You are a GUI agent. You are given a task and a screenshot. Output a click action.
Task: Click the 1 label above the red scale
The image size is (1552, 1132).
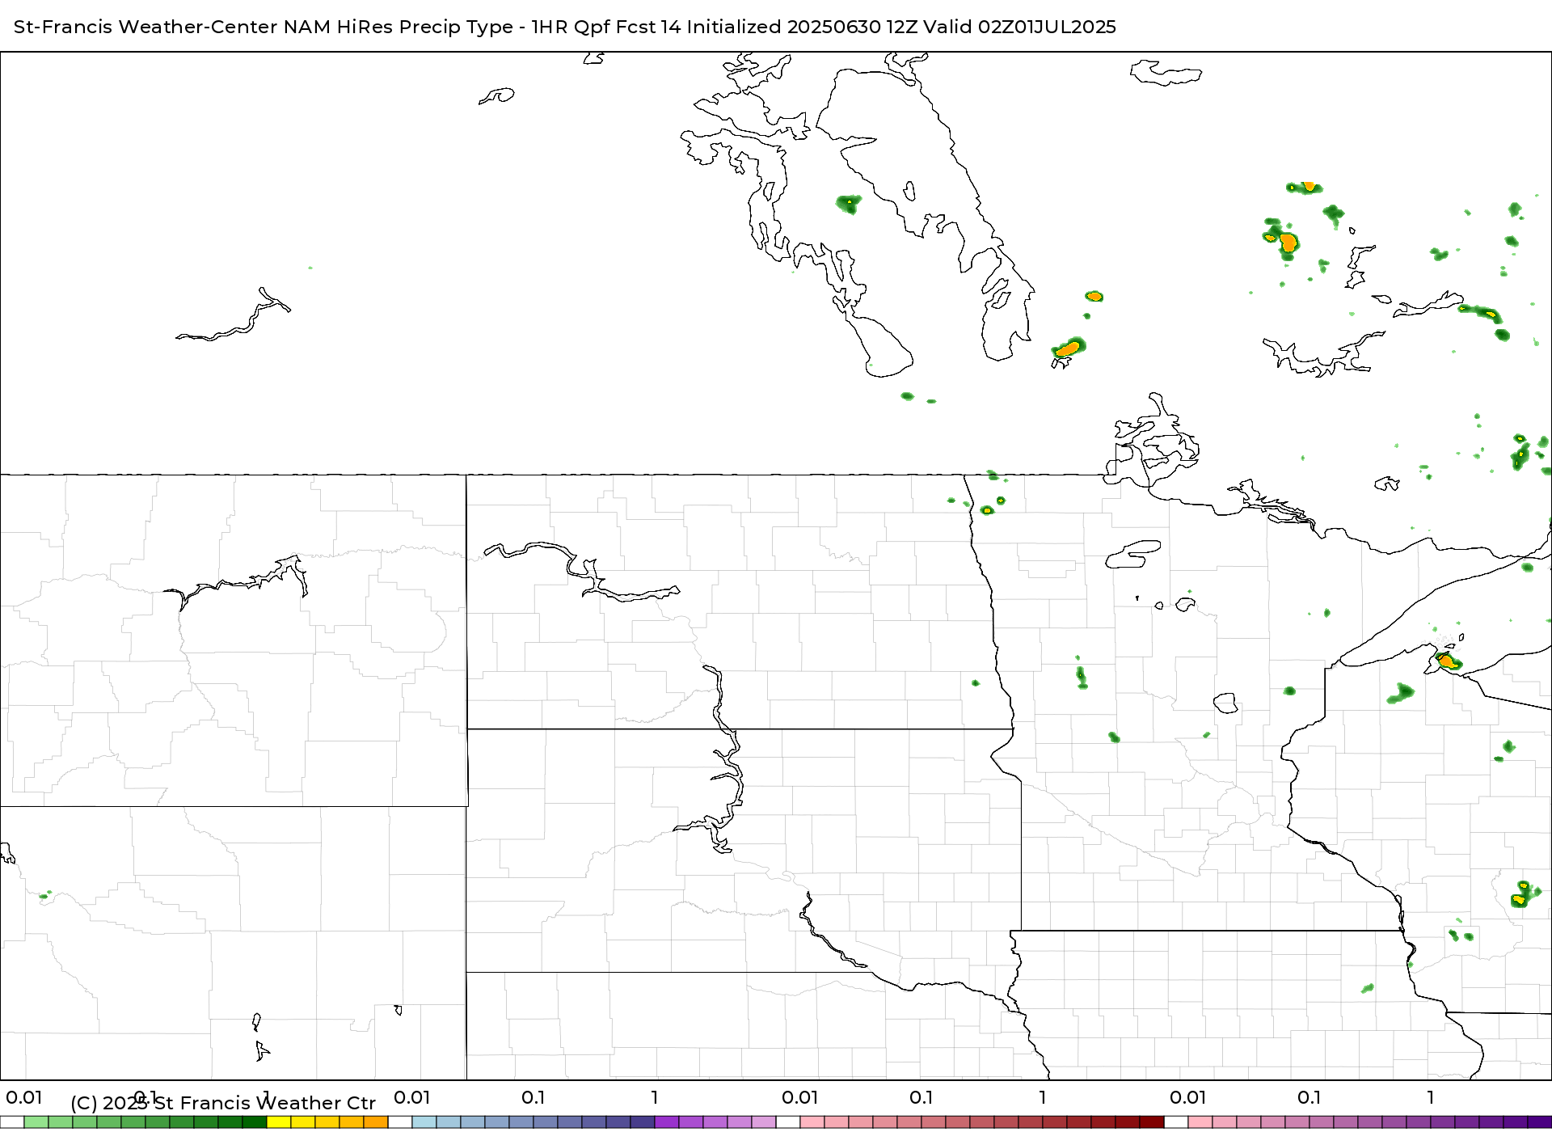coord(1043,1097)
